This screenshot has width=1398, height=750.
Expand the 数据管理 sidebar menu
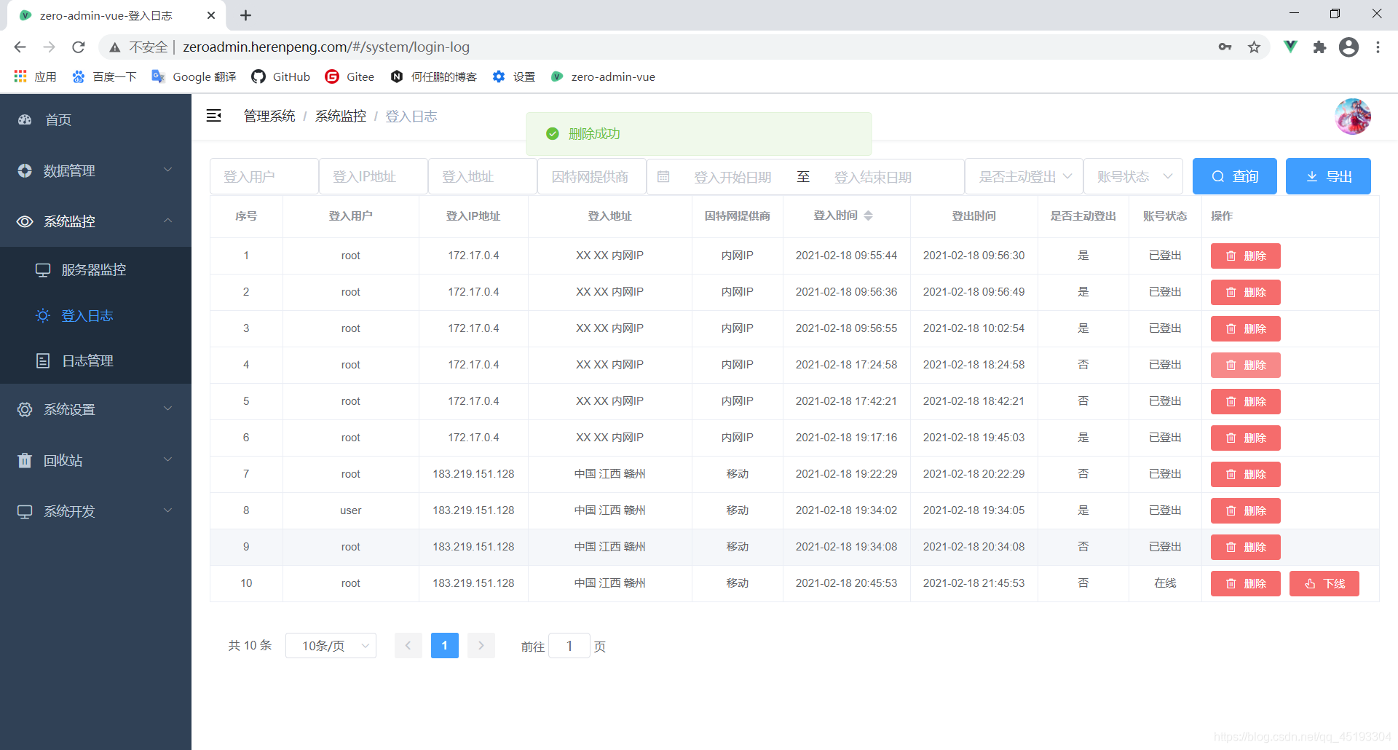(x=95, y=170)
